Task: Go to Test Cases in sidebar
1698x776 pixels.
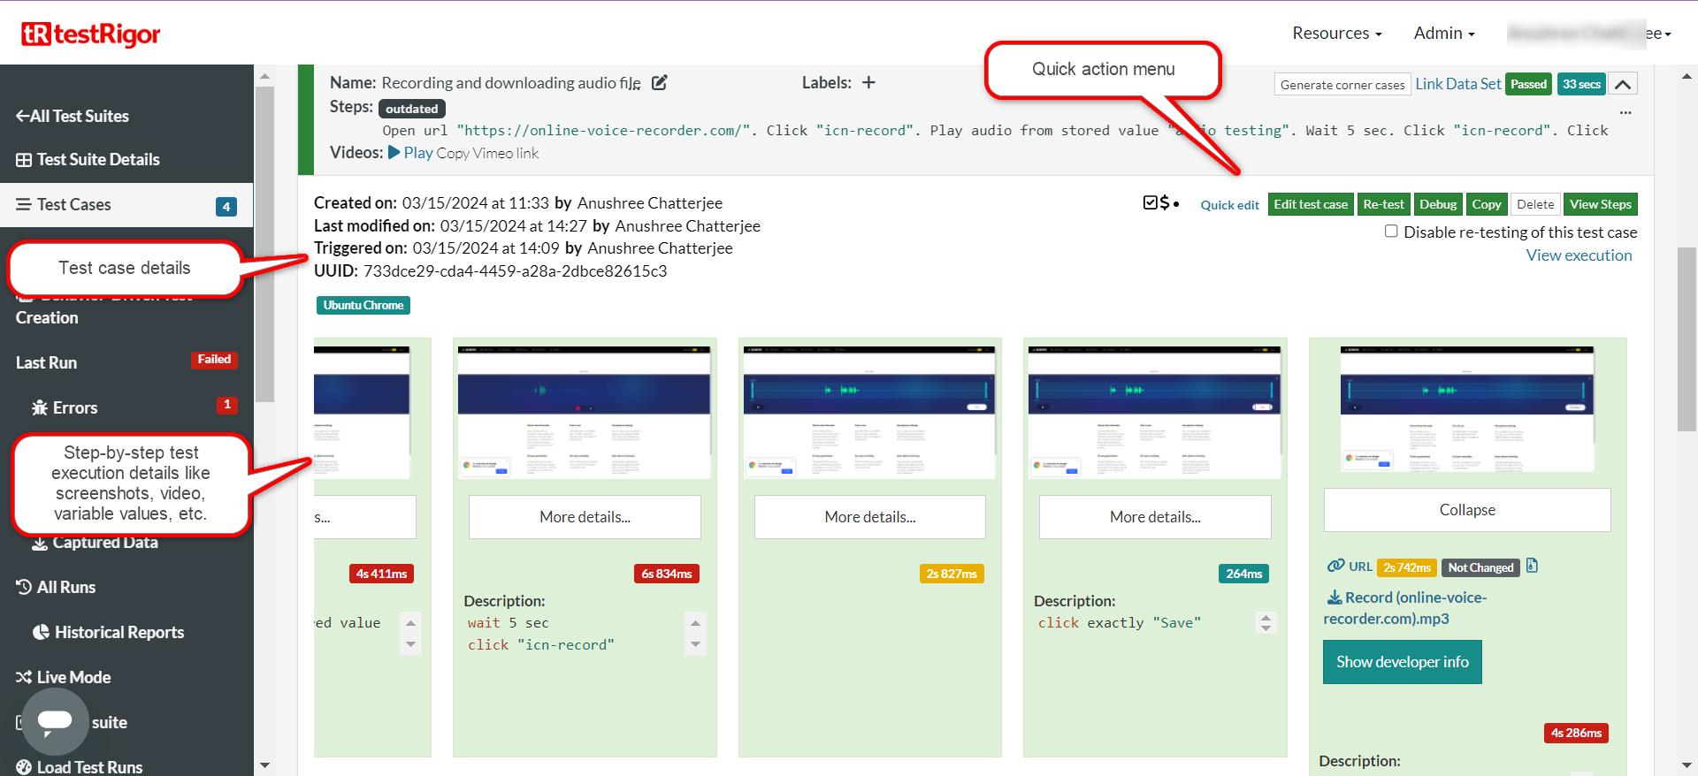Action: pyautogui.click(x=74, y=204)
